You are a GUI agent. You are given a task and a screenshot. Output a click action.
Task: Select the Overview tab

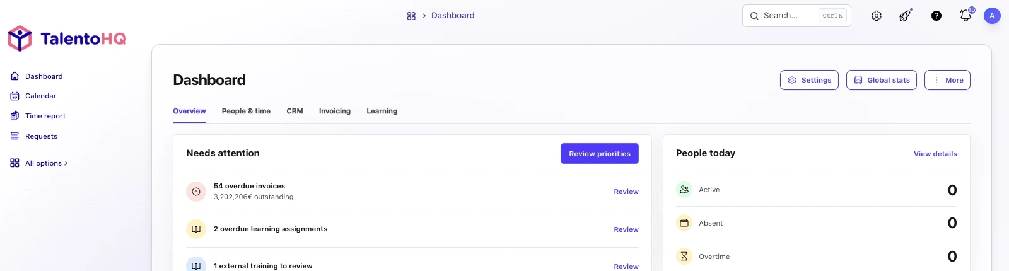tap(189, 111)
